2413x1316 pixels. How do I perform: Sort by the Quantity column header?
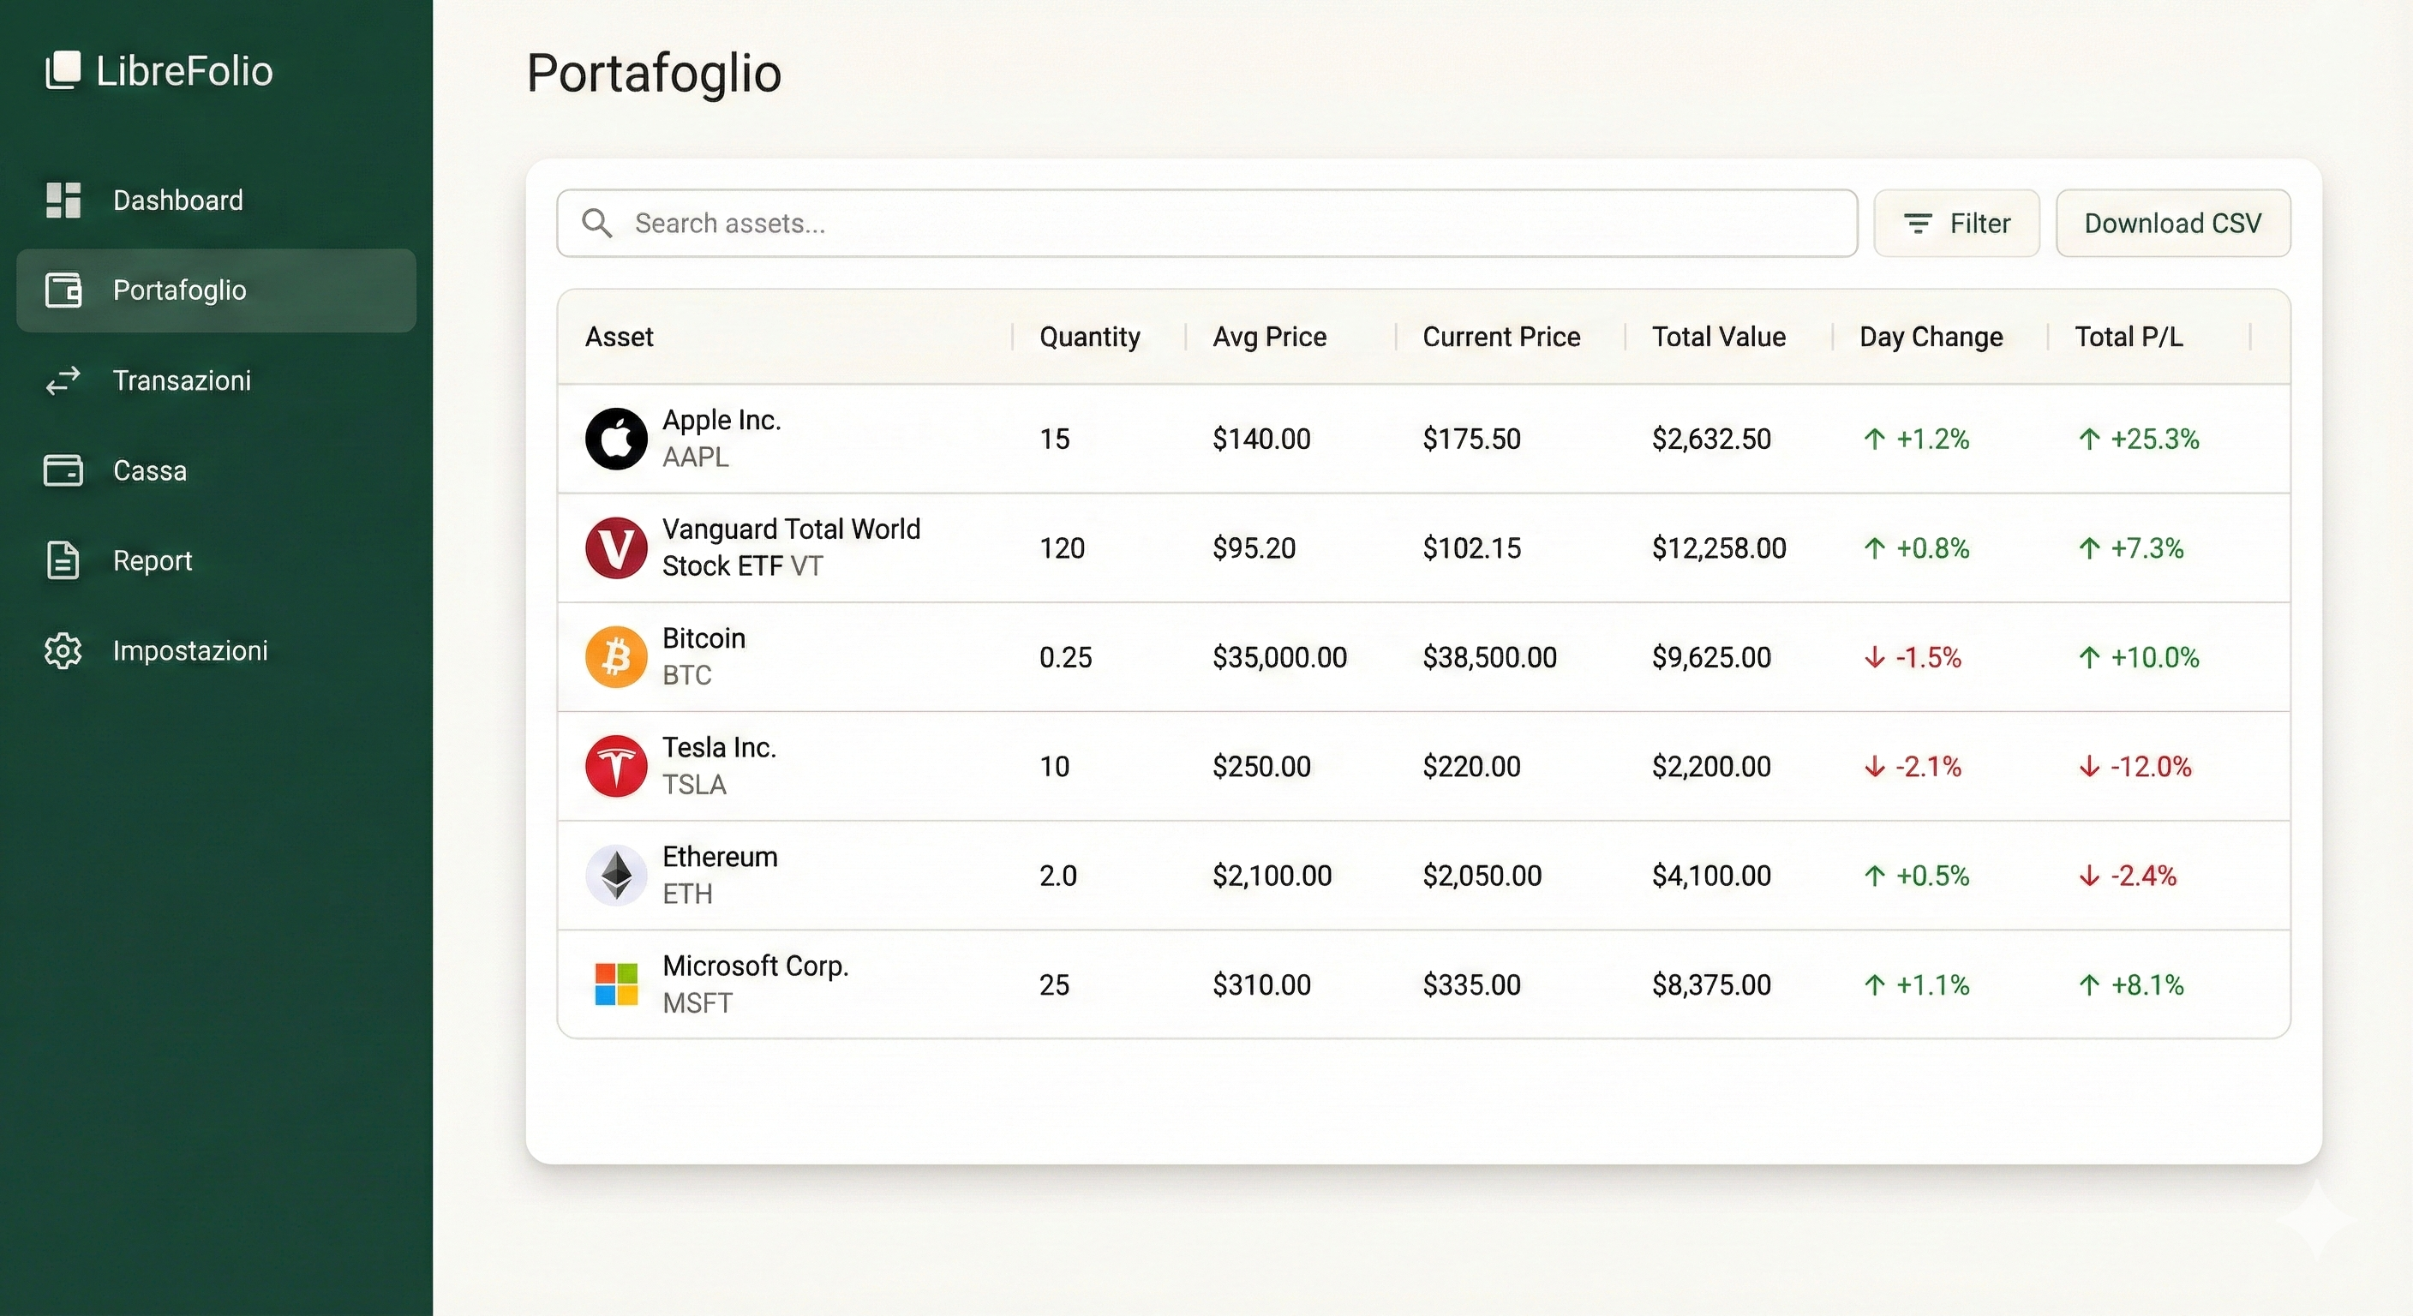tap(1089, 336)
